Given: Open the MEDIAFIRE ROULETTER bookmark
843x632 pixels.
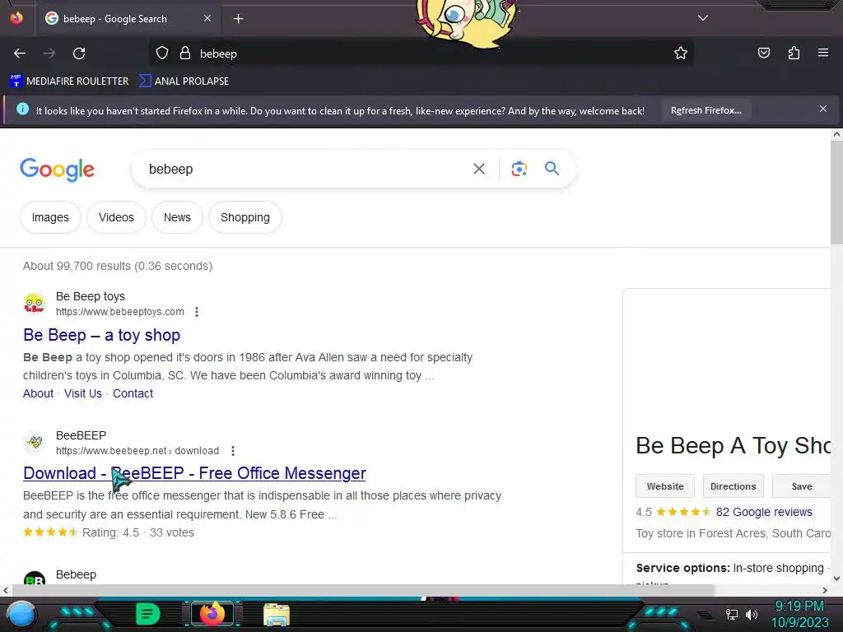Looking at the screenshot, I should pos(70,81).
